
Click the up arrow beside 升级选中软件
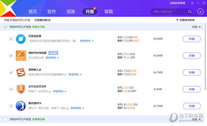(x=177, y=20)
